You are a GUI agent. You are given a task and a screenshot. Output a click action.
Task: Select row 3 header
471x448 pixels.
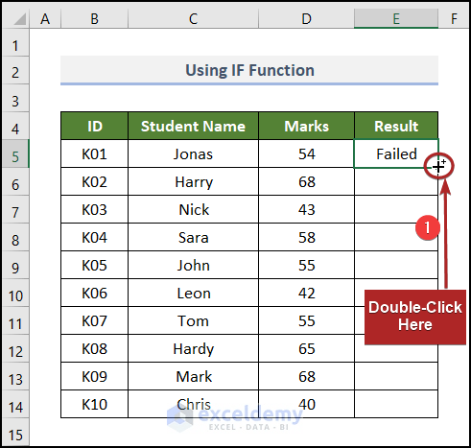pos(15,99)
